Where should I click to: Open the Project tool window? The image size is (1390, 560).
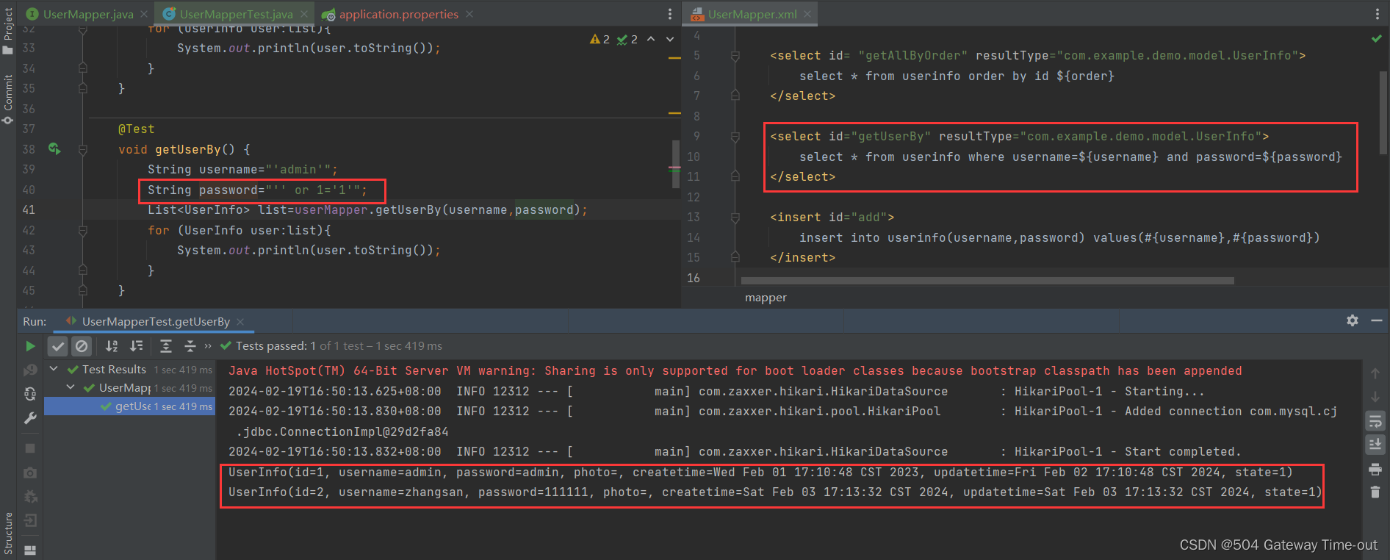(x=8, y=29)
